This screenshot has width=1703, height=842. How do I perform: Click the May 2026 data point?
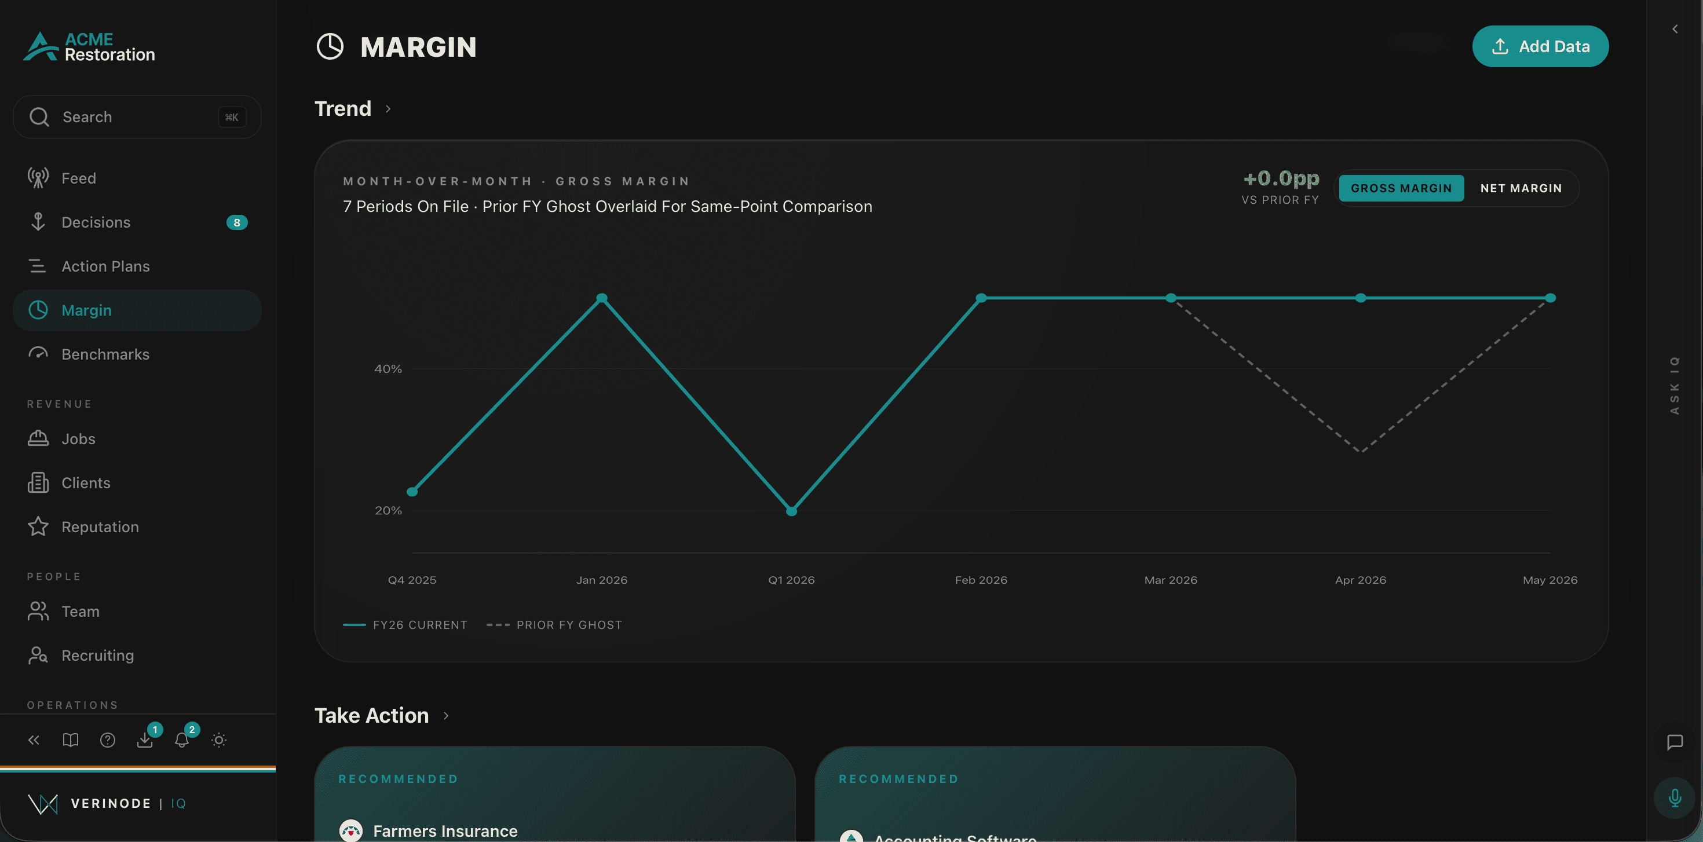tap(1550, 298)
